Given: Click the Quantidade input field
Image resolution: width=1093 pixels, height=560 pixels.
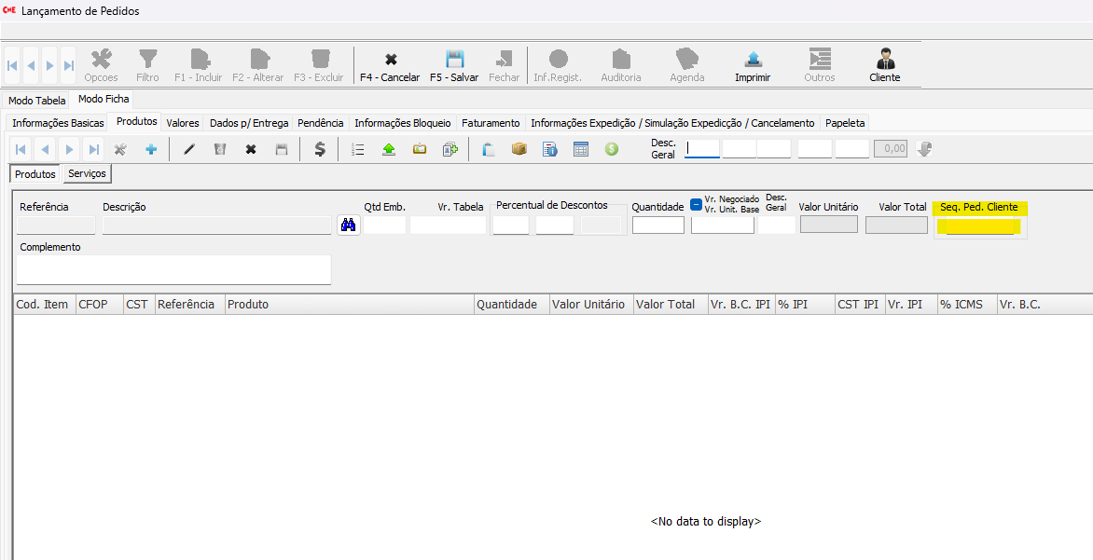Looking at the screenshot, I should coord(657,225).
